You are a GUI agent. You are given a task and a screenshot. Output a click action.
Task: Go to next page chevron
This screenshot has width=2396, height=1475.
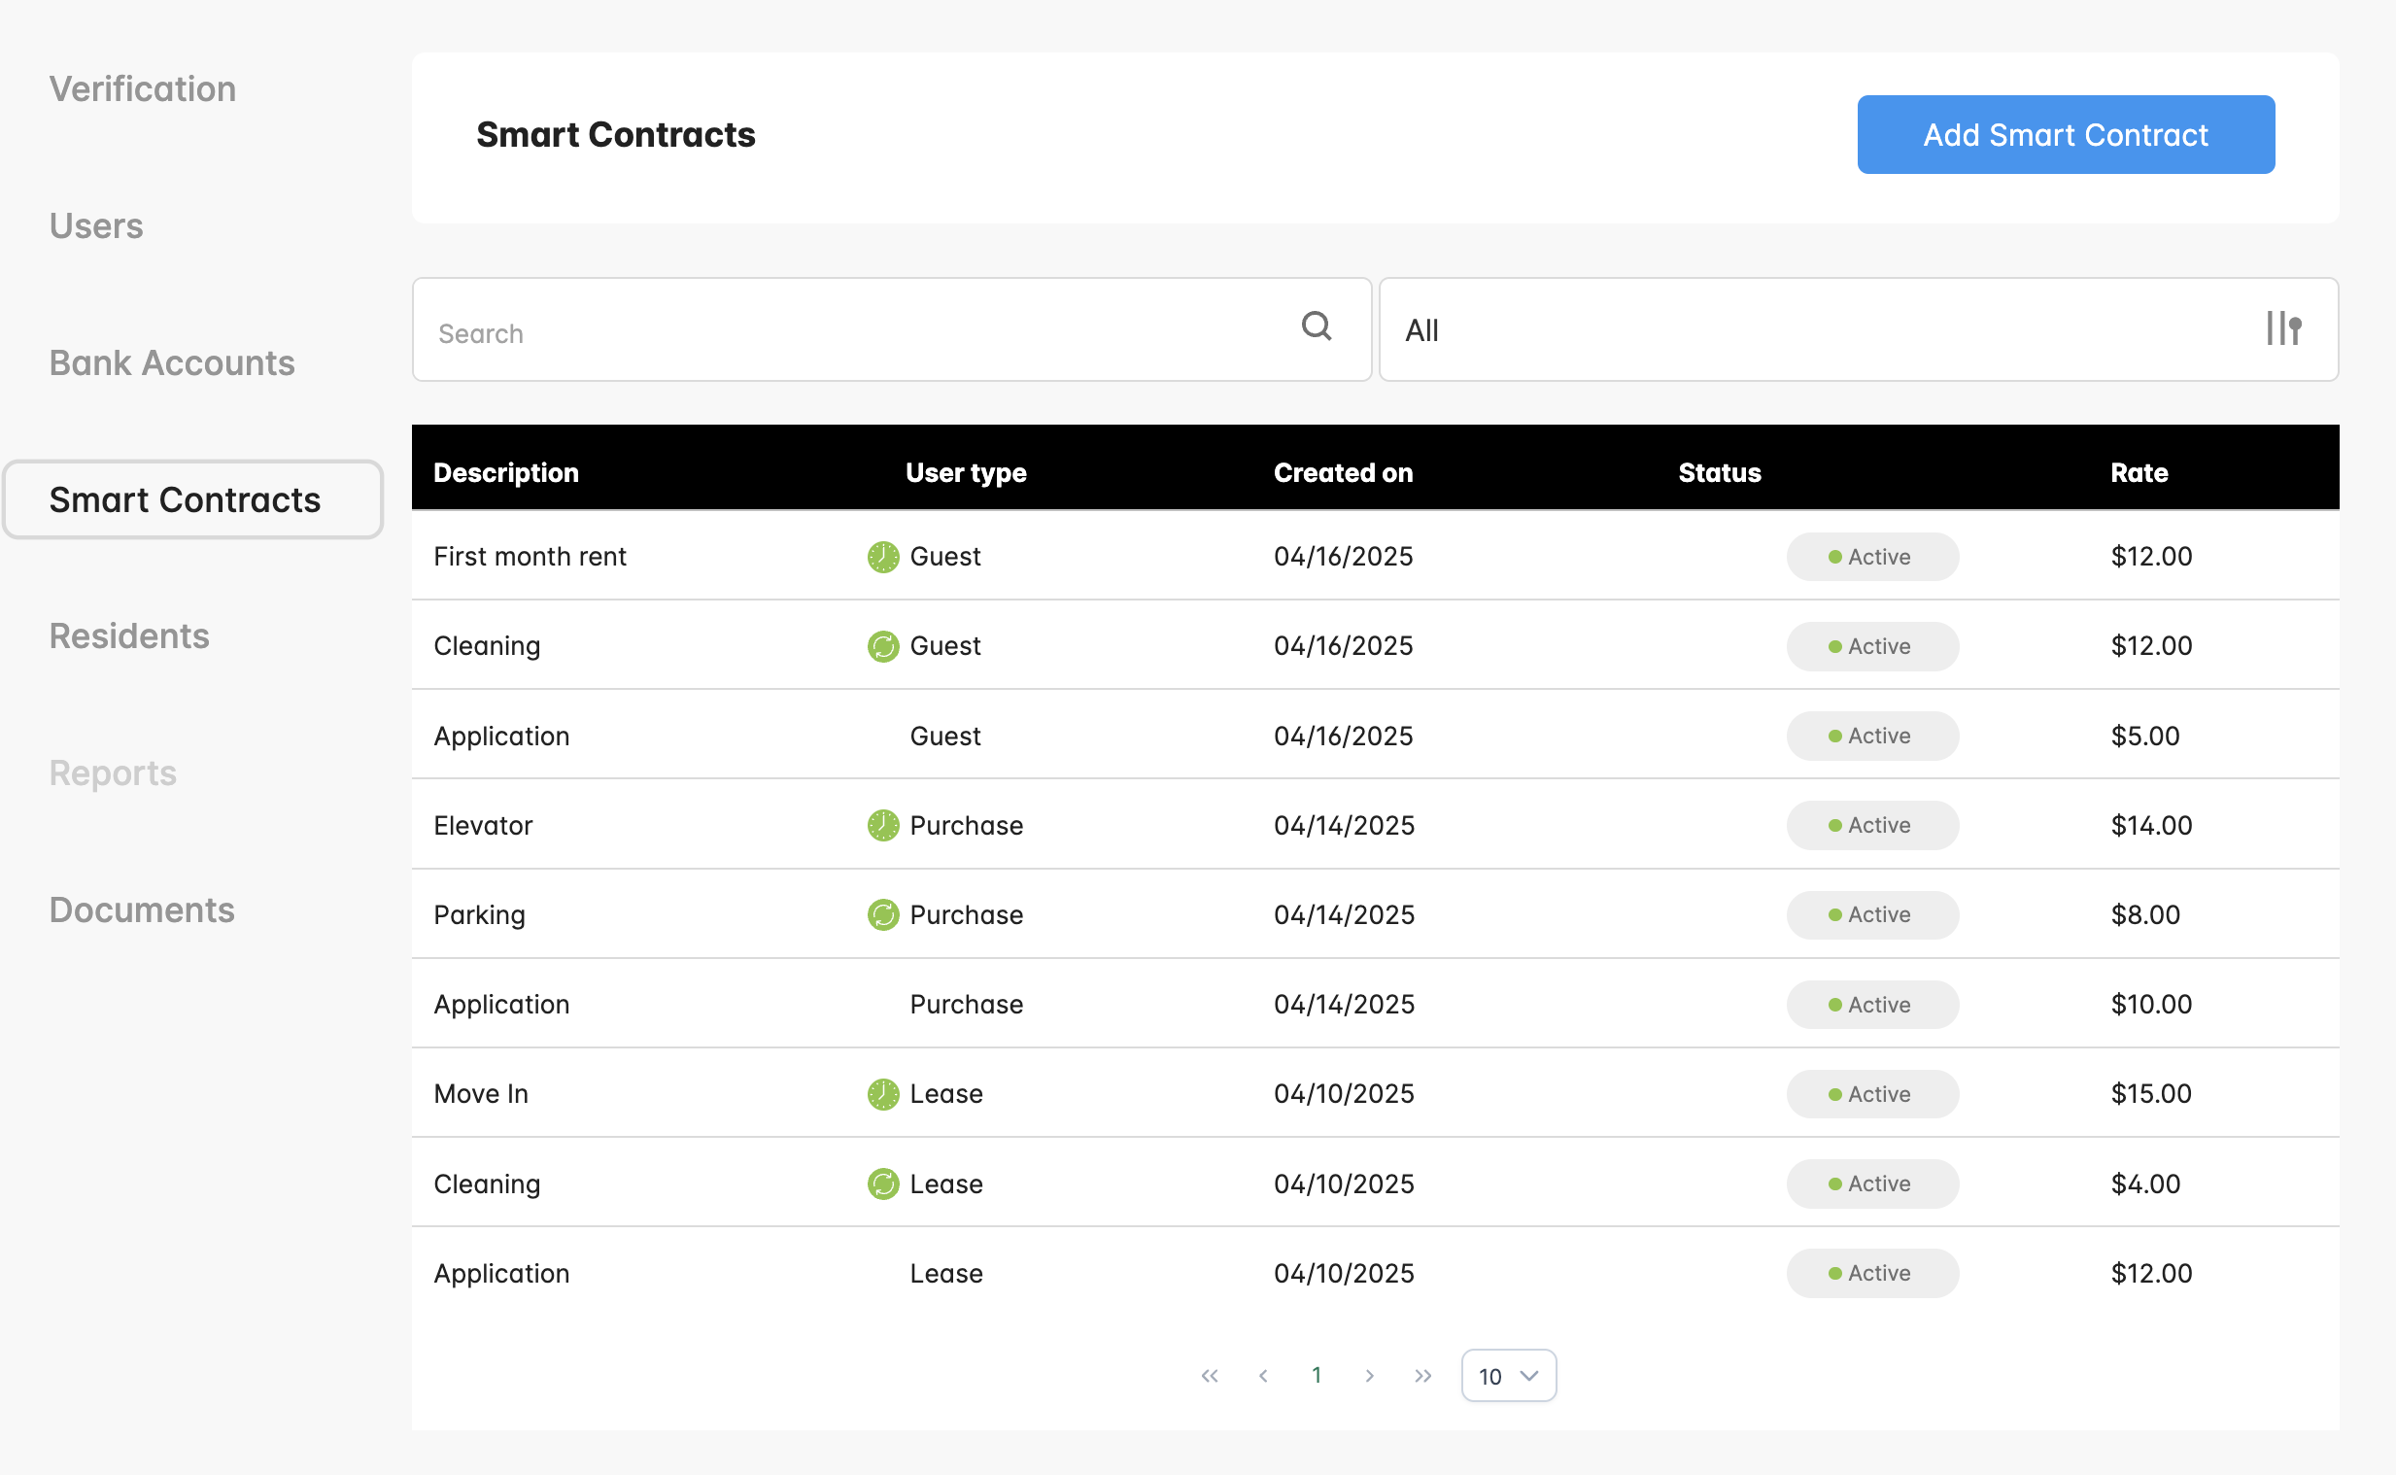tap(1369, 1376)
